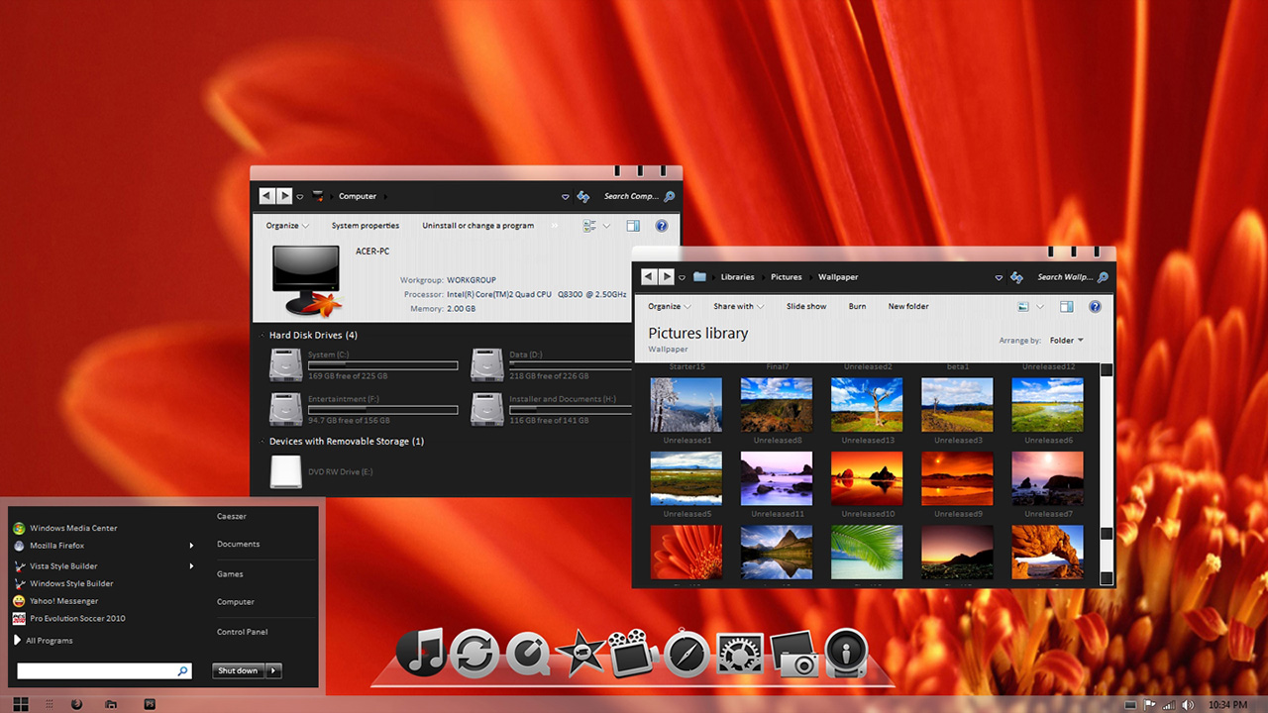Collapse Hard Disk Drives group

tap(263, 336)
